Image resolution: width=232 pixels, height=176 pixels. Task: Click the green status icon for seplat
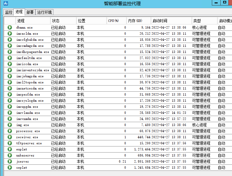[10, 167]
